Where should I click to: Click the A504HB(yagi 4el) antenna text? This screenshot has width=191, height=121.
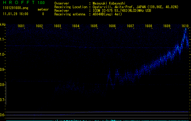tap(107, 14)
